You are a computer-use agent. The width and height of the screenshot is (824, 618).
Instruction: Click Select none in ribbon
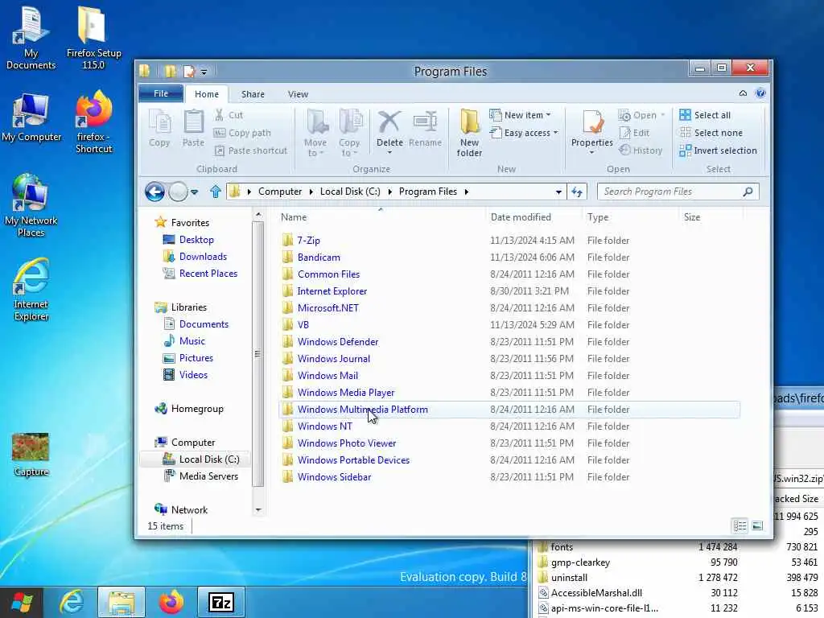(711, 133)
